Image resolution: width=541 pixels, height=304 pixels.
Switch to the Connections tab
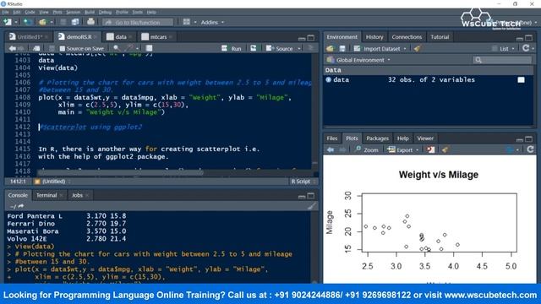point(407,37)
